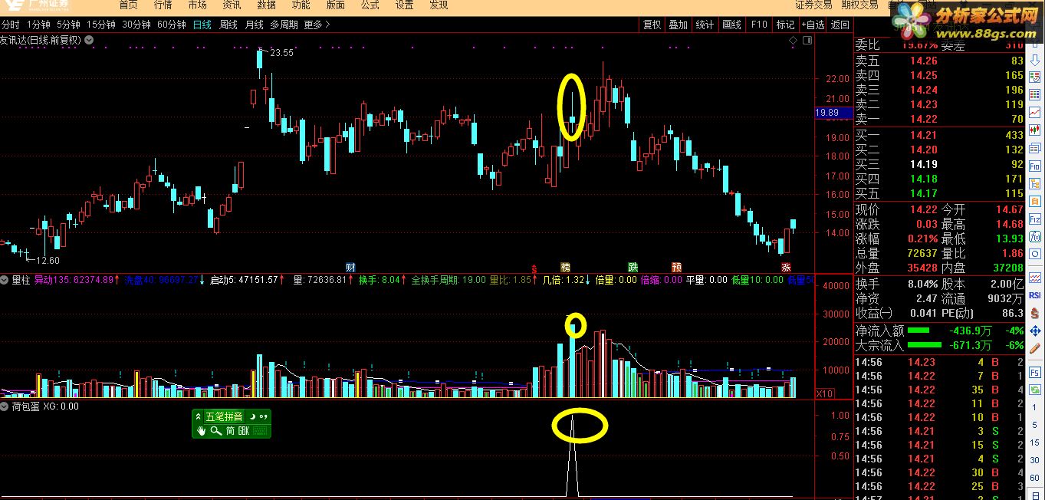Switch to the 周线 weekly tab

(x=228, y=25)
